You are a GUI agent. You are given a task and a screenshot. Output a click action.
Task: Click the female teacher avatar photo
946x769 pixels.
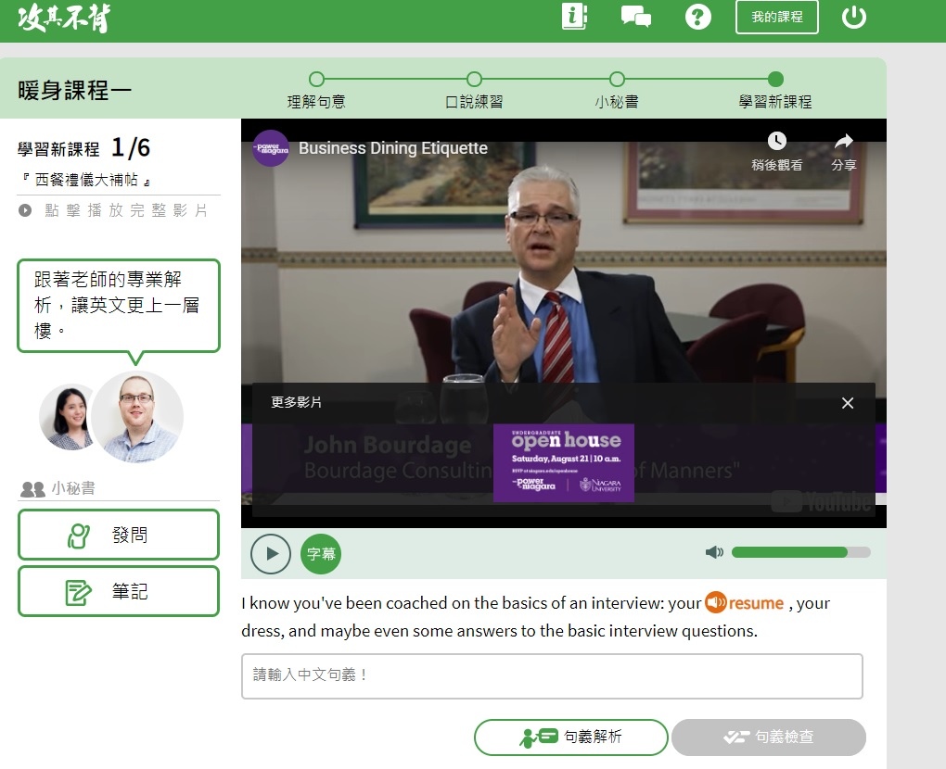[67, 417]
